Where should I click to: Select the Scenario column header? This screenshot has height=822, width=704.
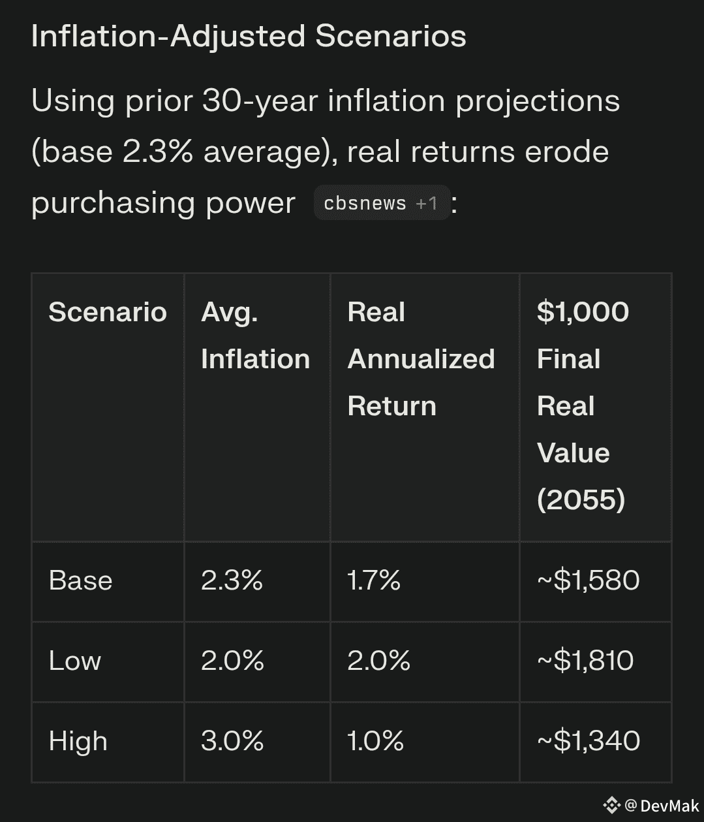click(108, 312)
